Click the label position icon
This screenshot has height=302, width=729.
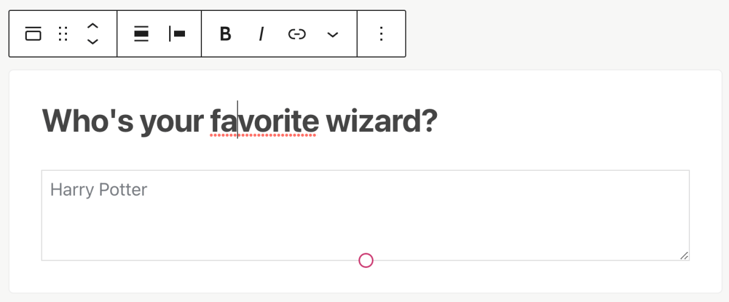point(176,34)
